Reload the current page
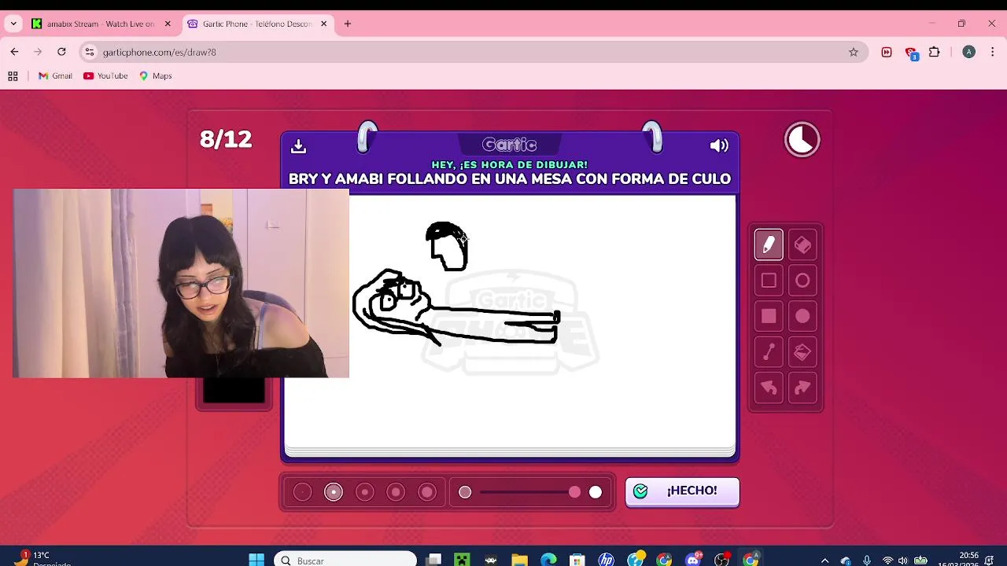Screen dimensions: 1007x566 pyautogui.click(x=61, y=52)
